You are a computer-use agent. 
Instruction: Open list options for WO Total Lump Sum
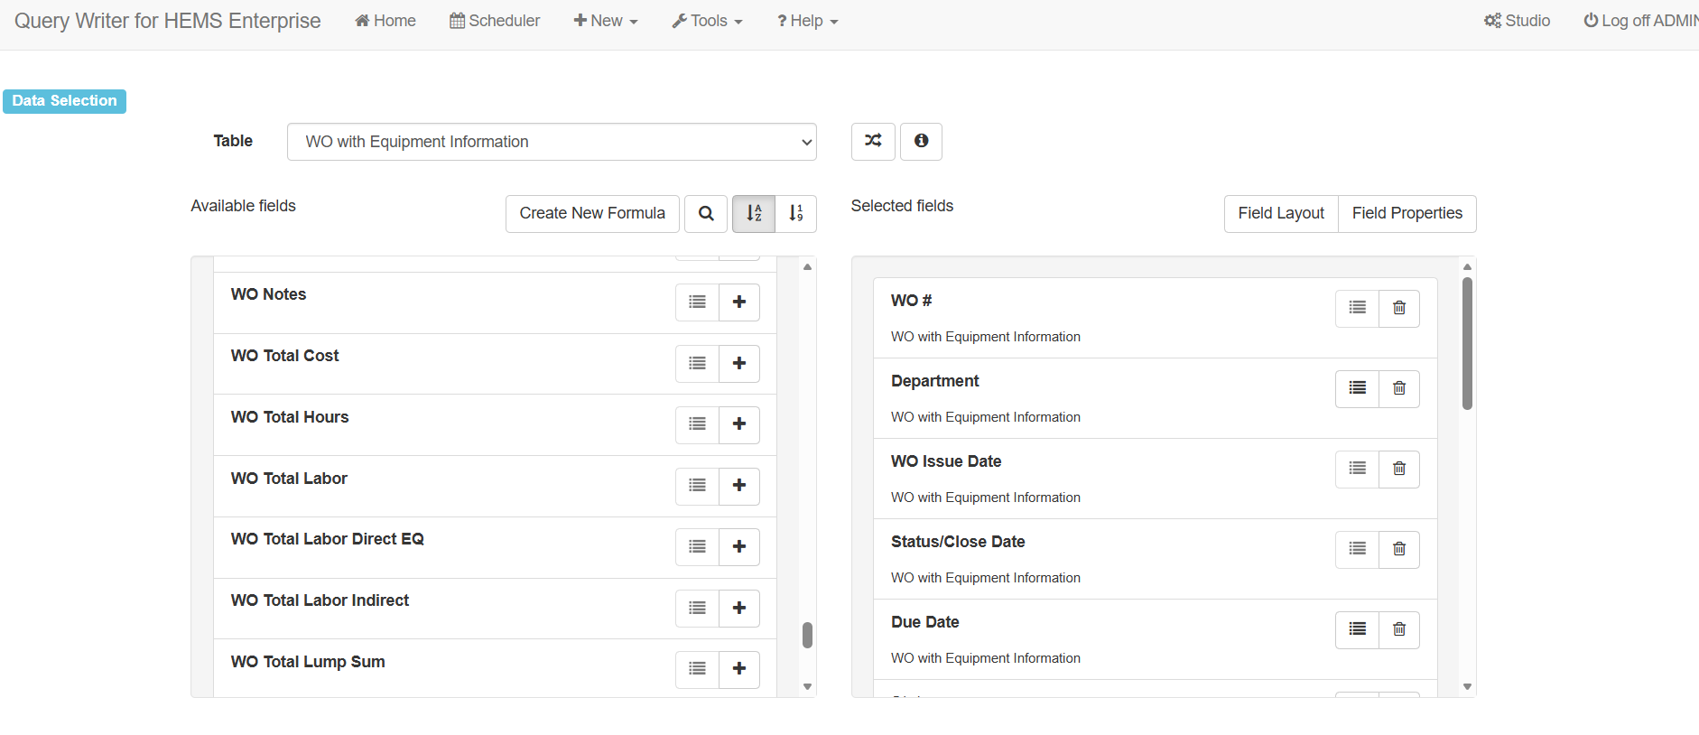(697, 669)
